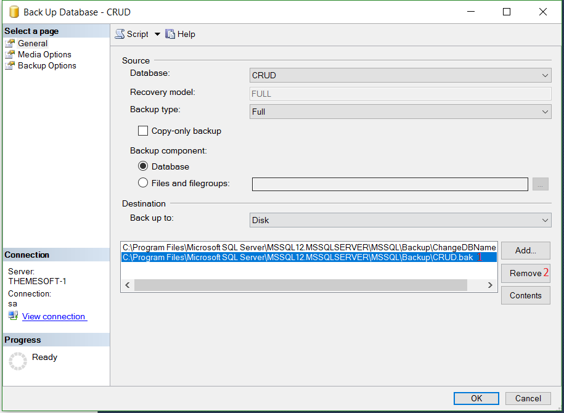Screen dimensions: 564x413
Task: Click the destination list right scroll arrow
Action: pyautogui.click(x=490, y=285)
